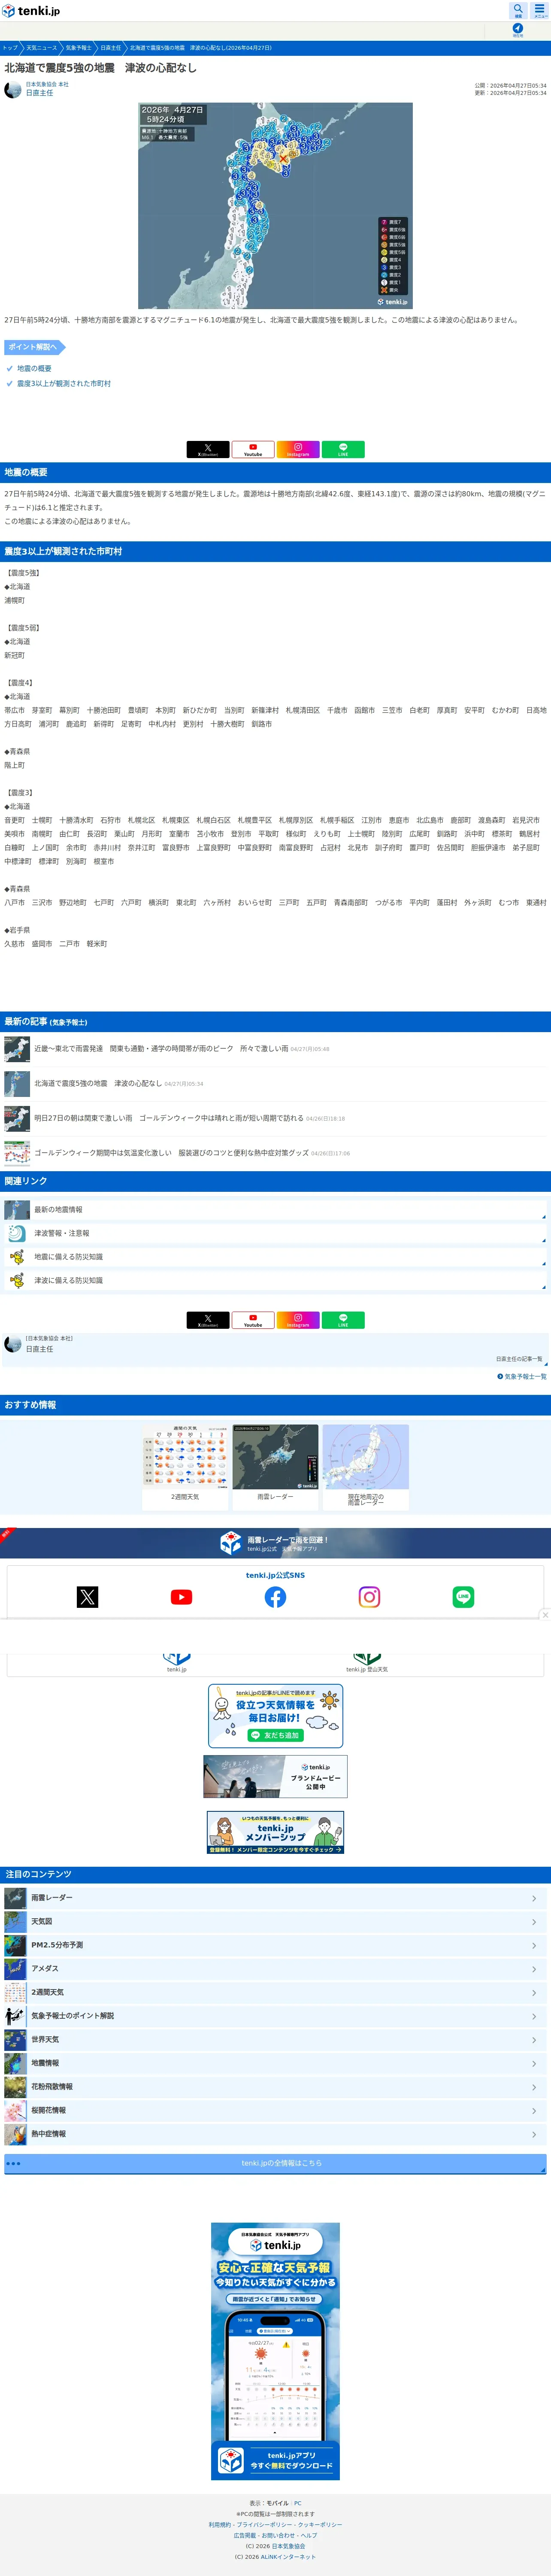Open Instagram icon in tenki.jp公式SNS section

(369, 1597)
